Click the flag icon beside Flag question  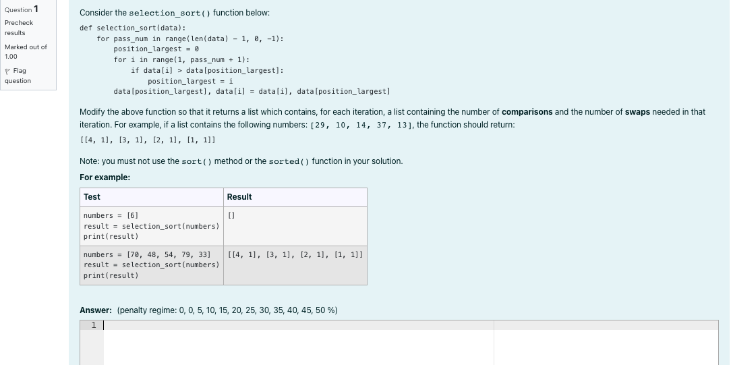click(7, 72)
